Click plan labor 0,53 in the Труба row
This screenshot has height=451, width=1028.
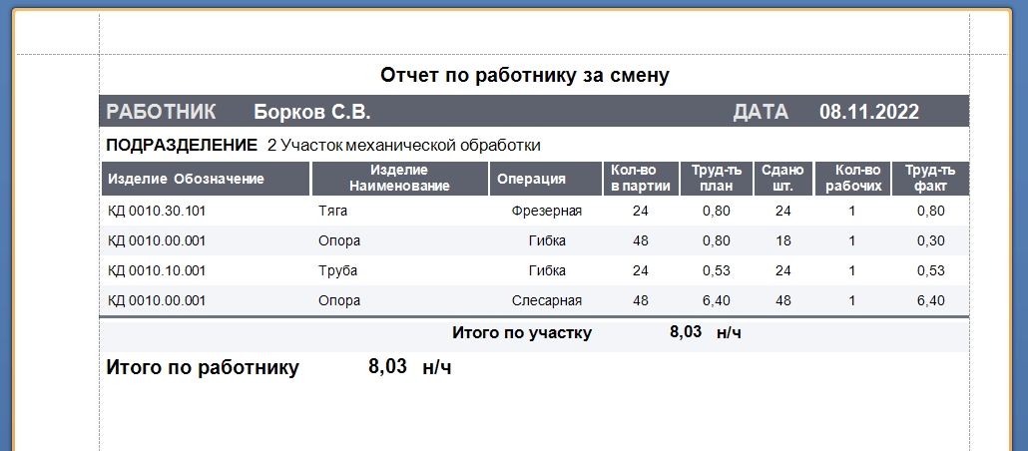pos(716,270)
